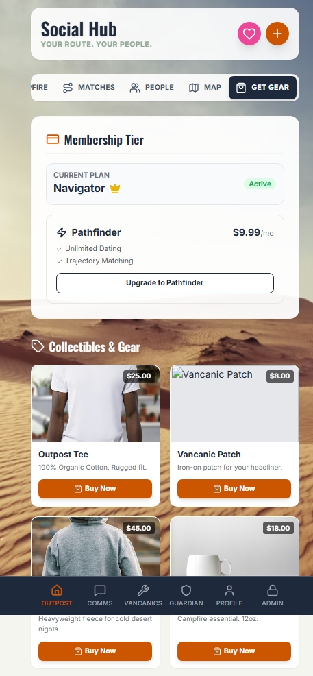Click the white mug product image

(x=235, y=546)
